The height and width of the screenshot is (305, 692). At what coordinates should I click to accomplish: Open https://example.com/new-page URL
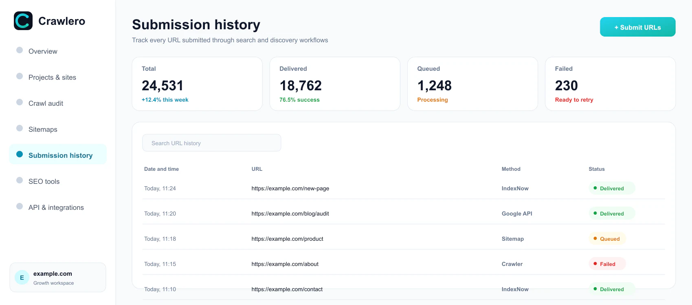(x=290, y=188)
